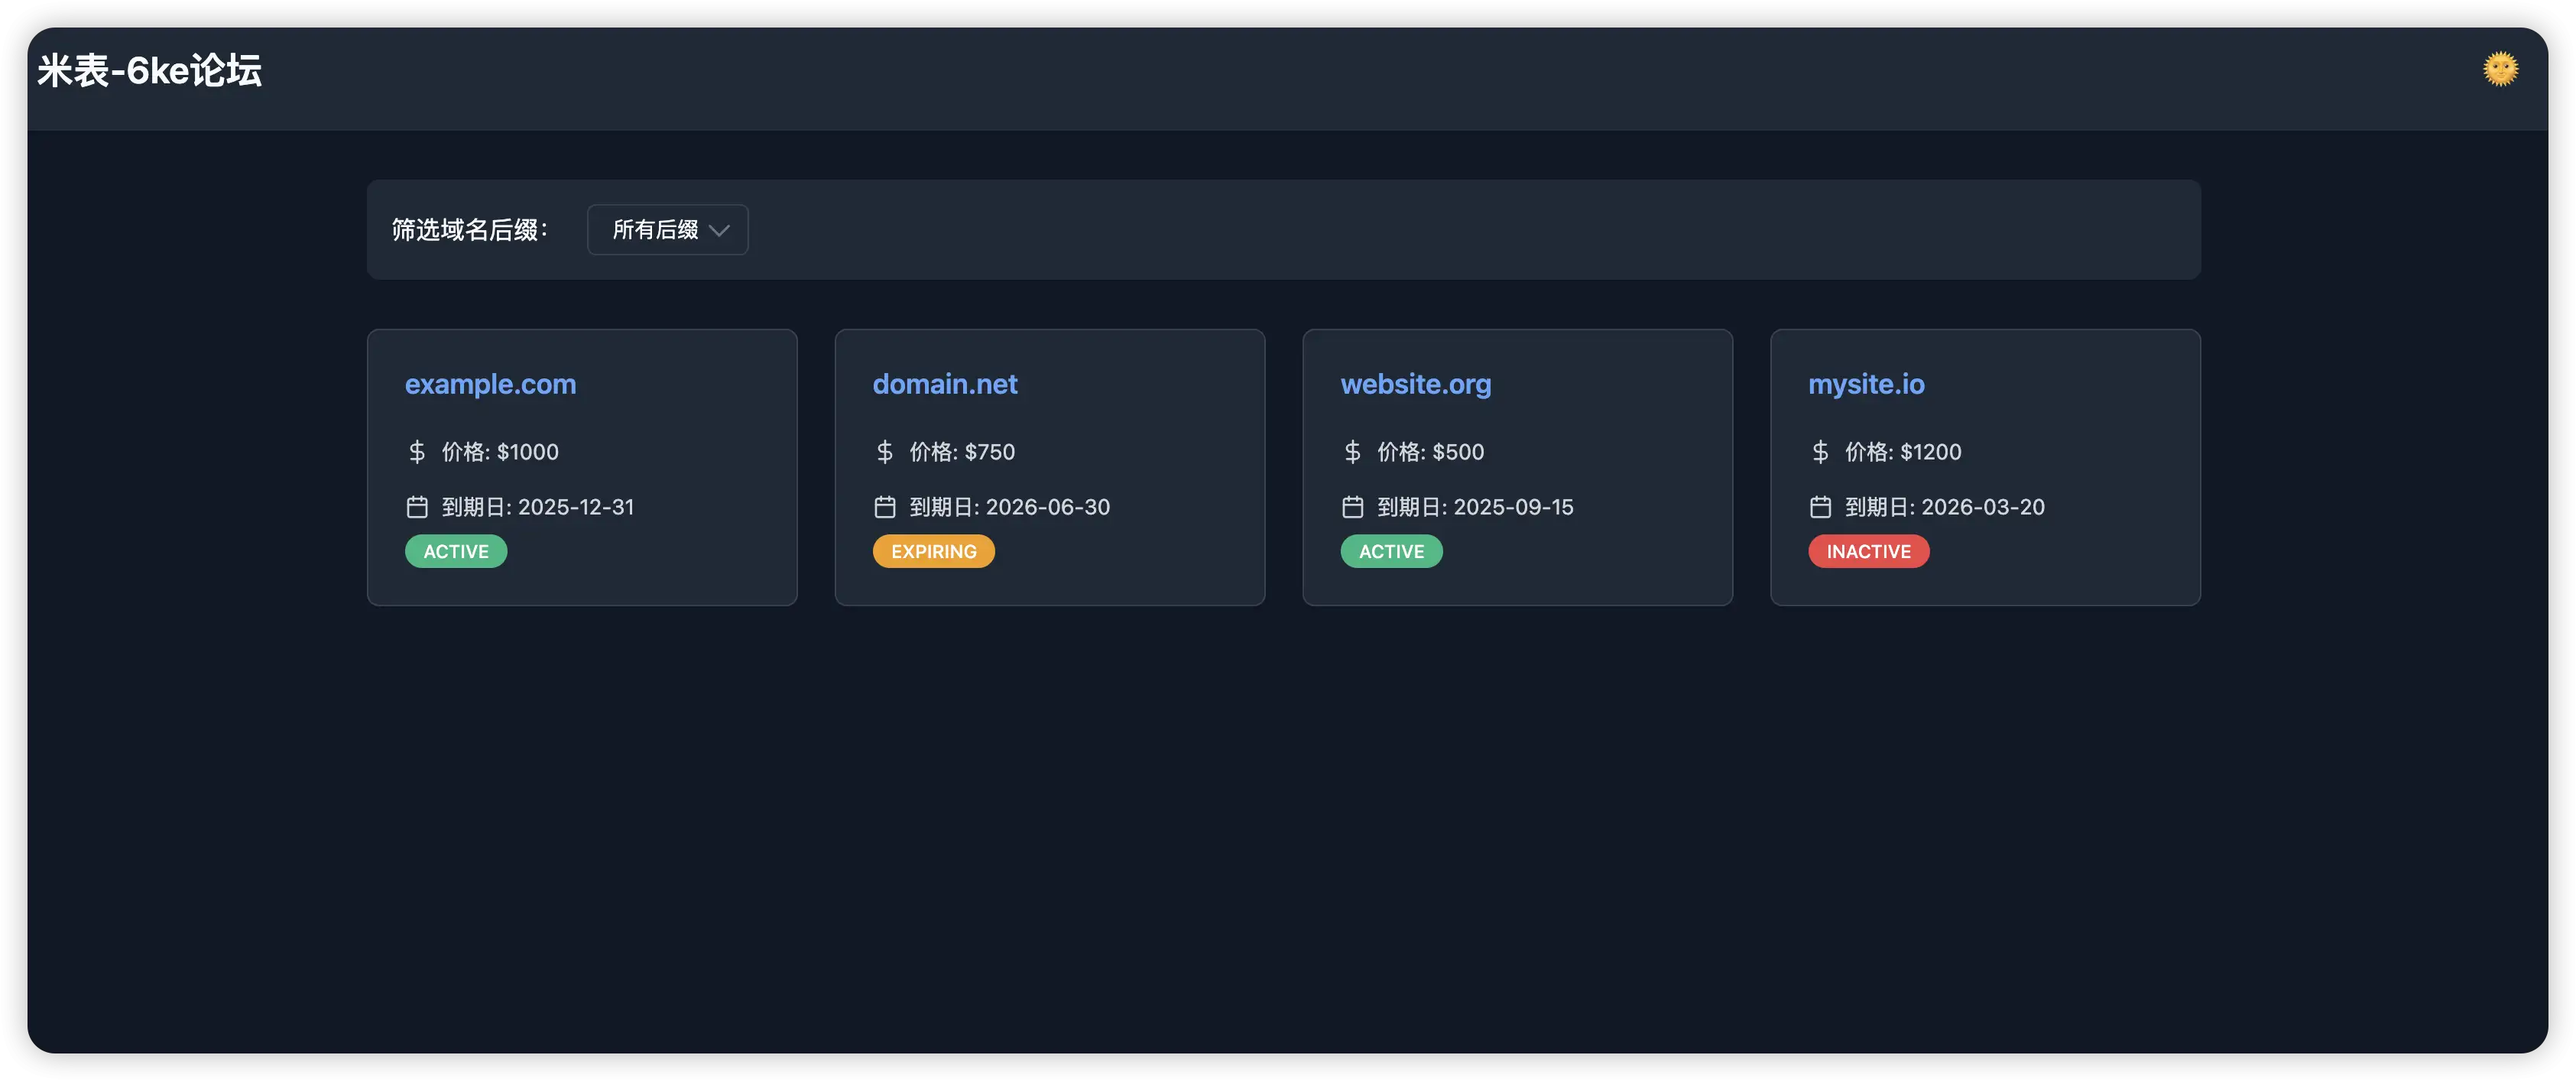Viewport: 2576px width, 1081px height.
Task: Click the dollar icon on domain.net card
Action: 884,452
